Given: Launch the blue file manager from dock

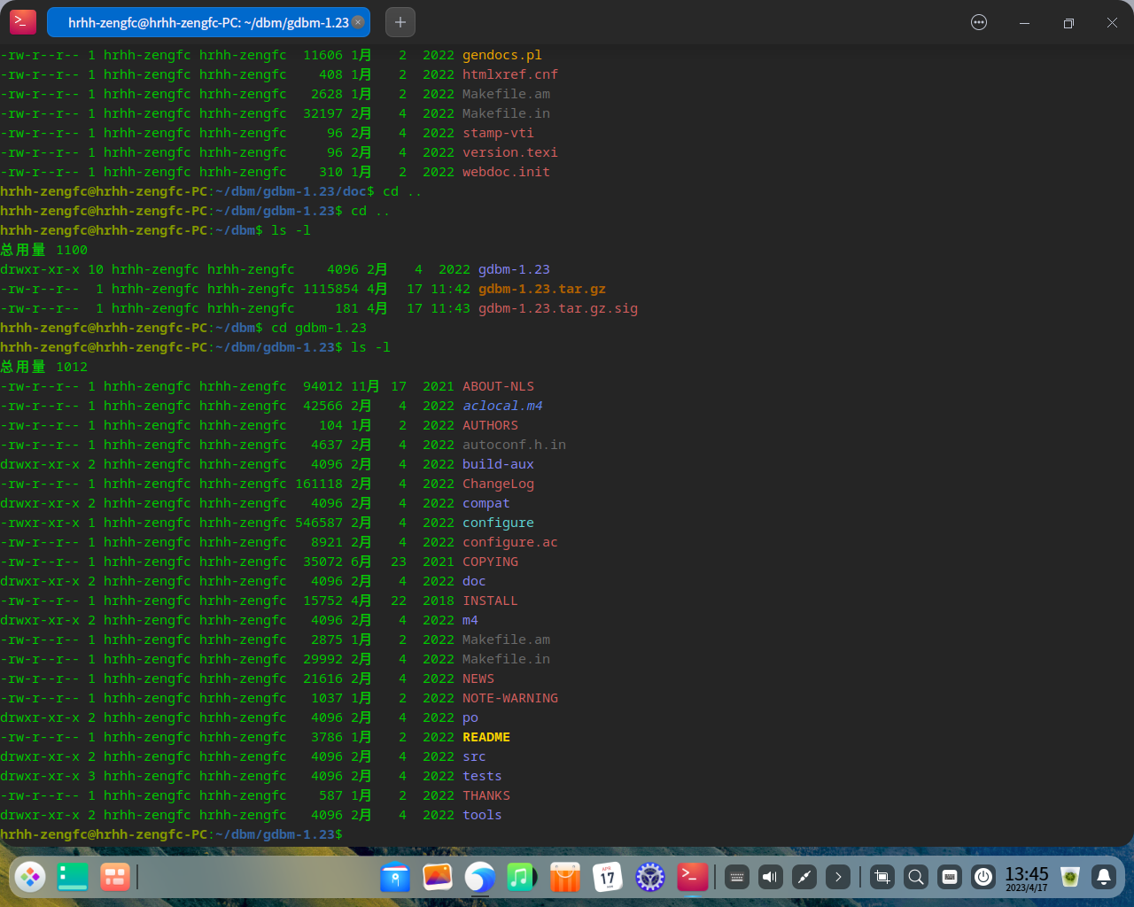Looking at the screenshot, I should tap(395, 877).
